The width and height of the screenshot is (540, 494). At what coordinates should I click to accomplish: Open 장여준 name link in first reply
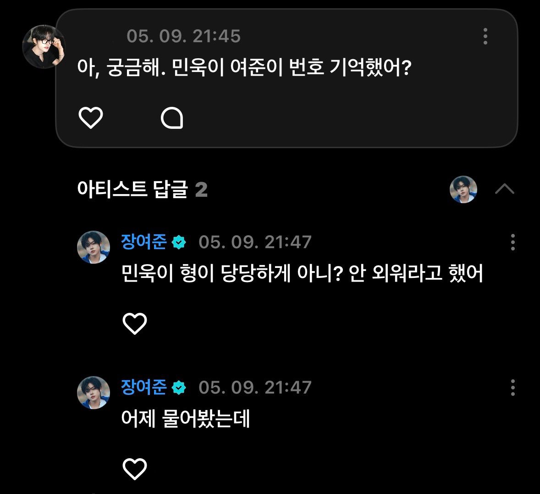(143, 241)
